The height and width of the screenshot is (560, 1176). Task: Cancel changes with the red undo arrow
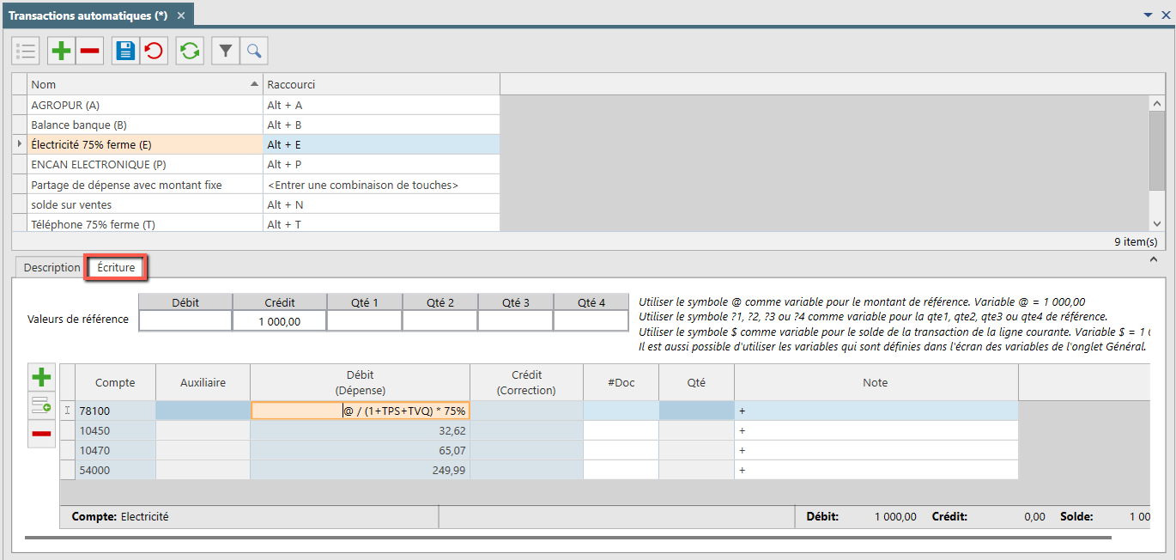coord(154,52)
